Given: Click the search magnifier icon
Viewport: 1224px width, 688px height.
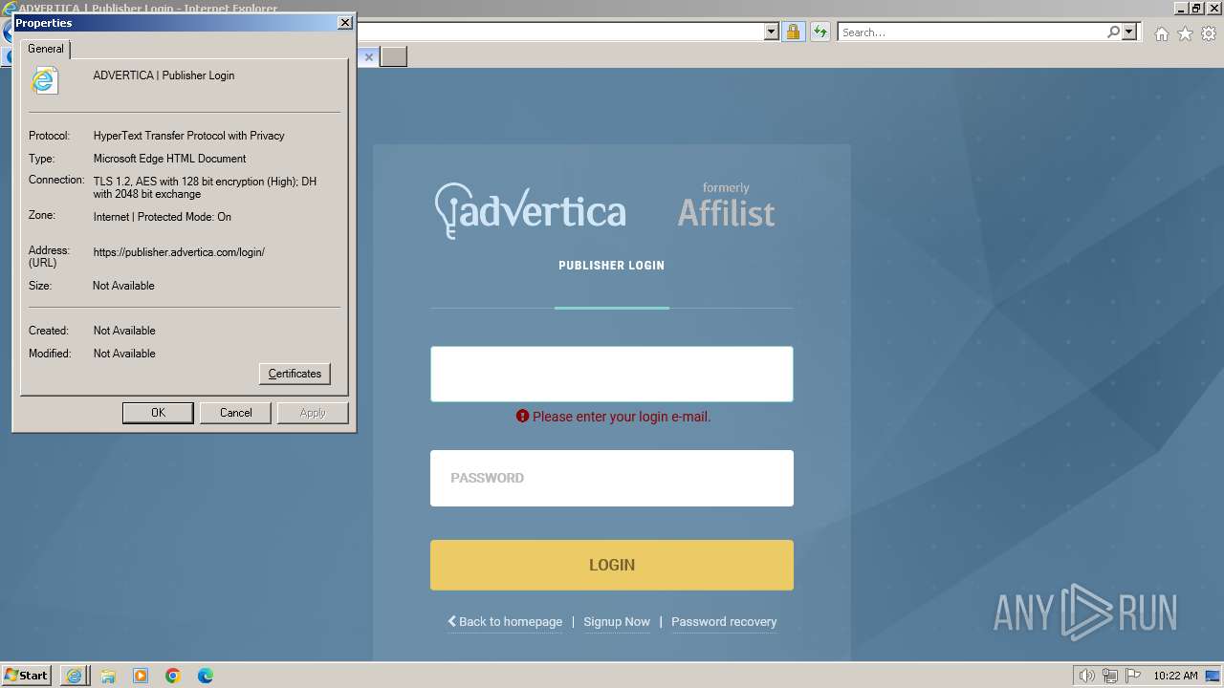Looking at the screenshot, I should coord(1113,32).
